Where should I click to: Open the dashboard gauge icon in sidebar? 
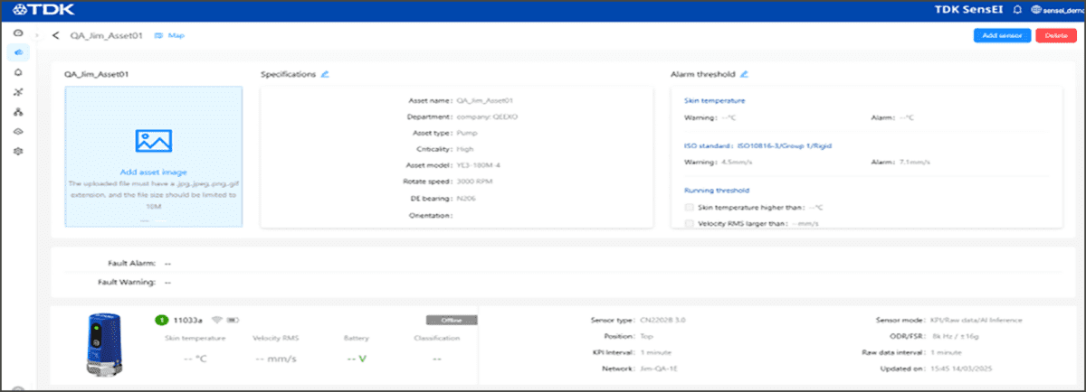[17, 33]
